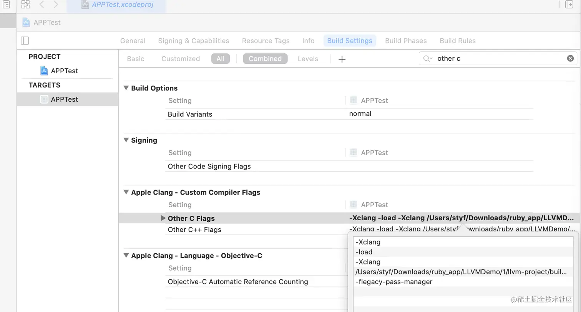Image resolution: width=581 pixels, height=312 pixels.
Task: Switch to Resource Tags tab
Action: click(266, 41)
